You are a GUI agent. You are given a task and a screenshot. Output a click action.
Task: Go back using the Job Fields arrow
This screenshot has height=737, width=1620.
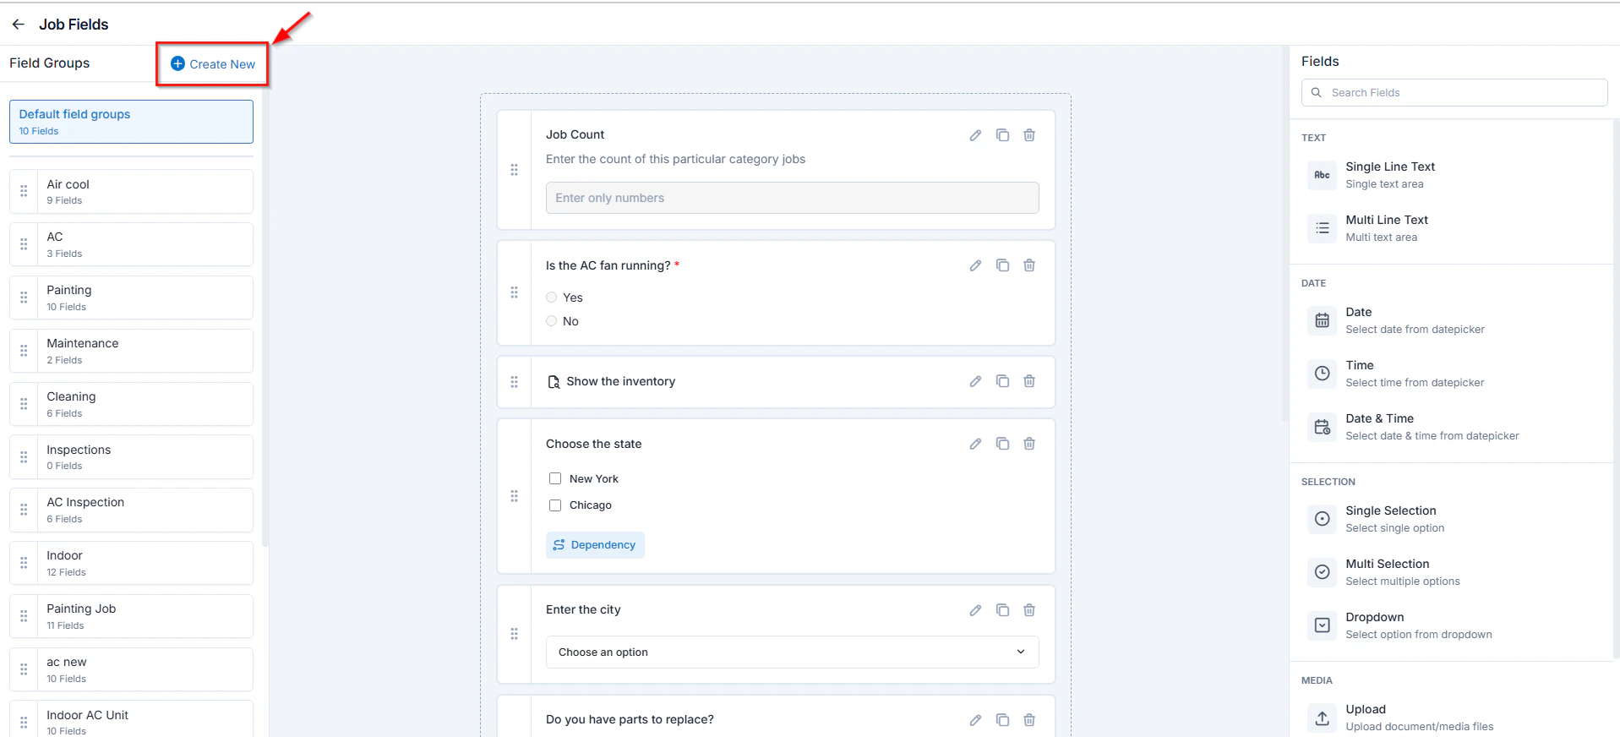(x=19, y=25)
